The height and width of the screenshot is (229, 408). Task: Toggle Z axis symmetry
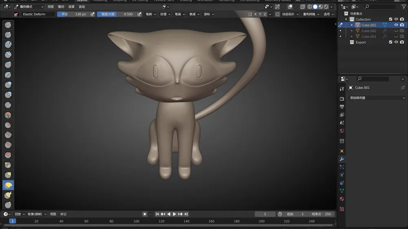[x=265, y=14]
